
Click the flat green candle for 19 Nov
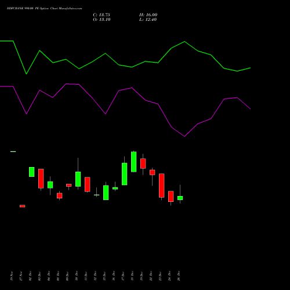(x=13, y=151)
